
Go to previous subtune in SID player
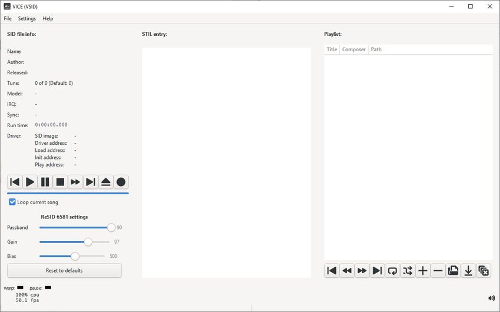coord(15,182)
